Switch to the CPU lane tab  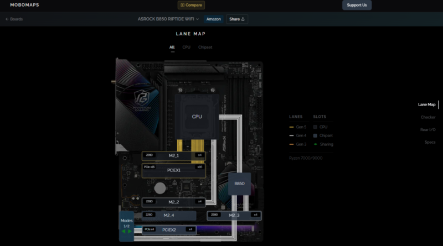tap(186, 48)
